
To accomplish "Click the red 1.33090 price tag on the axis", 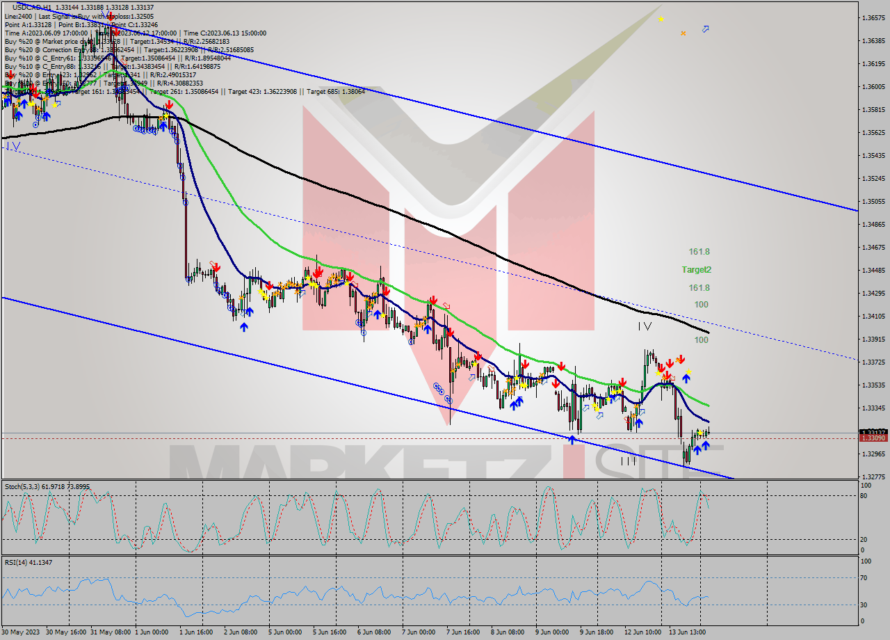I will 873,438.
